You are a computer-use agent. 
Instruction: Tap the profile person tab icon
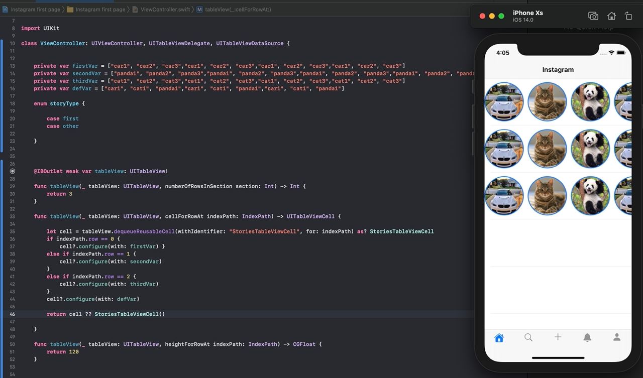[x=617, y=337]
